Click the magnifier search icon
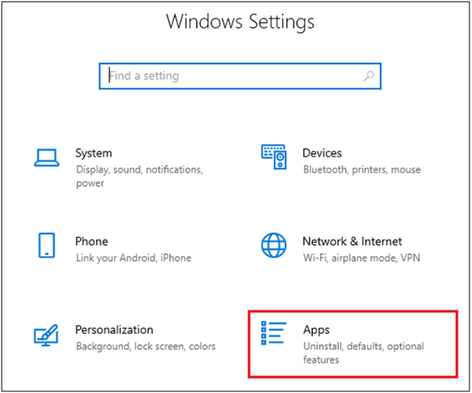472x393 pixels. point(369,76)
